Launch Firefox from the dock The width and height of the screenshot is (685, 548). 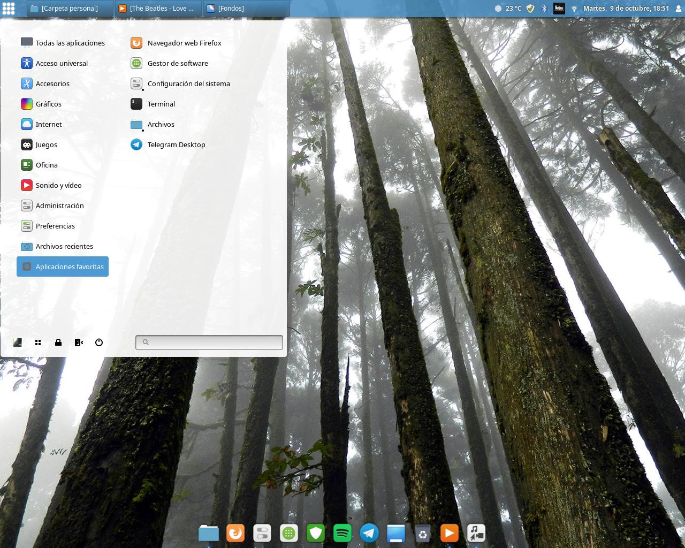coord(235,533)
